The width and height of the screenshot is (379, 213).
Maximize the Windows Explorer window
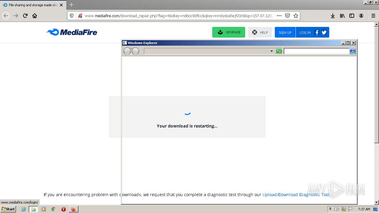coord(348,43)
